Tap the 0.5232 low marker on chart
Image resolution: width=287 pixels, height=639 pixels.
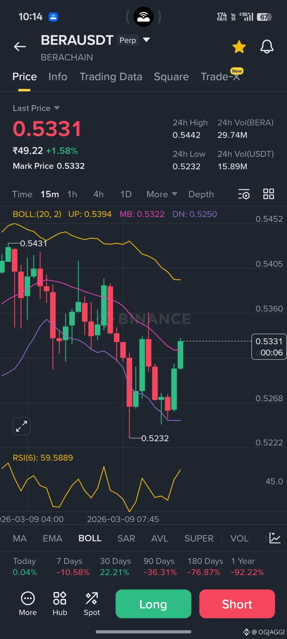tap(155, 438)
